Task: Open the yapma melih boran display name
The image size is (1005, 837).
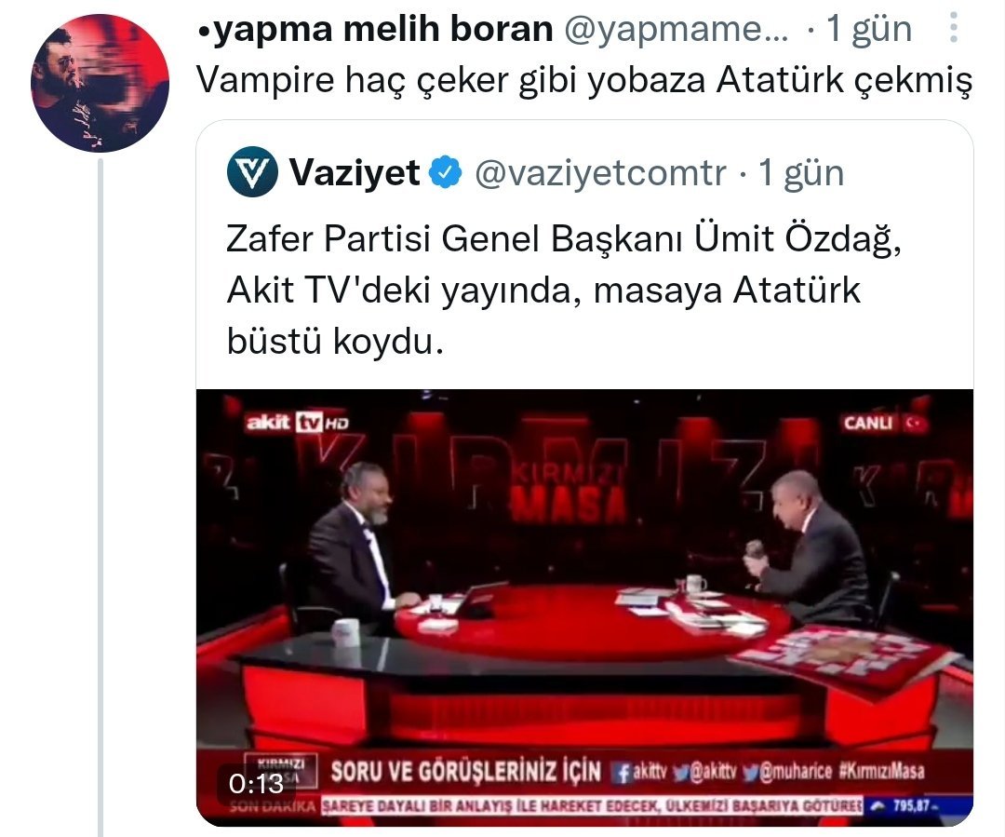Action: 376,29
